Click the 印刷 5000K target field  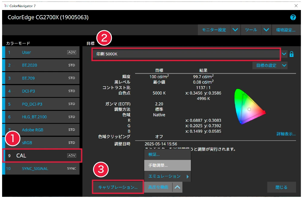point(186,54)
